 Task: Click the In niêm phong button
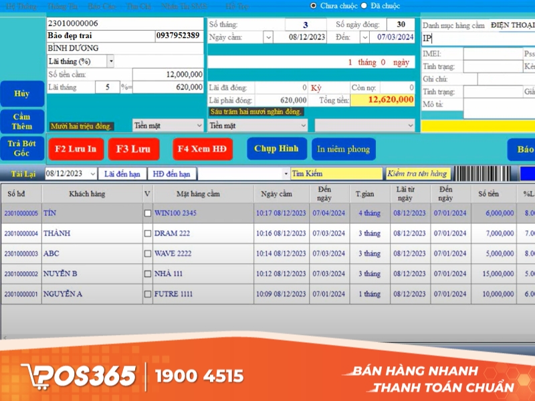342,149
